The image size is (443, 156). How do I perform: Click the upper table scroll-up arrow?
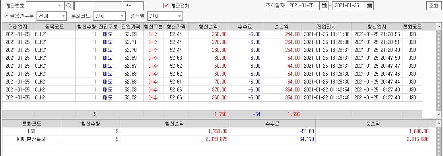pyautogui.click(x=439, y=27)
